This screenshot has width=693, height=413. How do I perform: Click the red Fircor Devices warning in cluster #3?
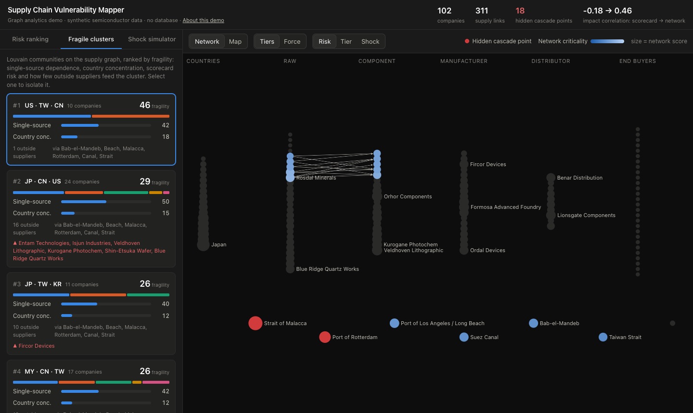tap(37, 346)
